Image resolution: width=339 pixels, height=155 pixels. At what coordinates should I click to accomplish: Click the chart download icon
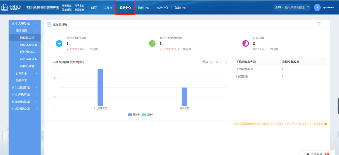point(222,62)
